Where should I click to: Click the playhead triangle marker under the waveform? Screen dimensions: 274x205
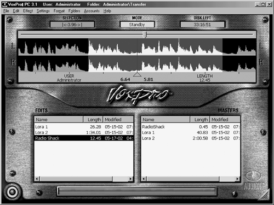click(137, 74)
